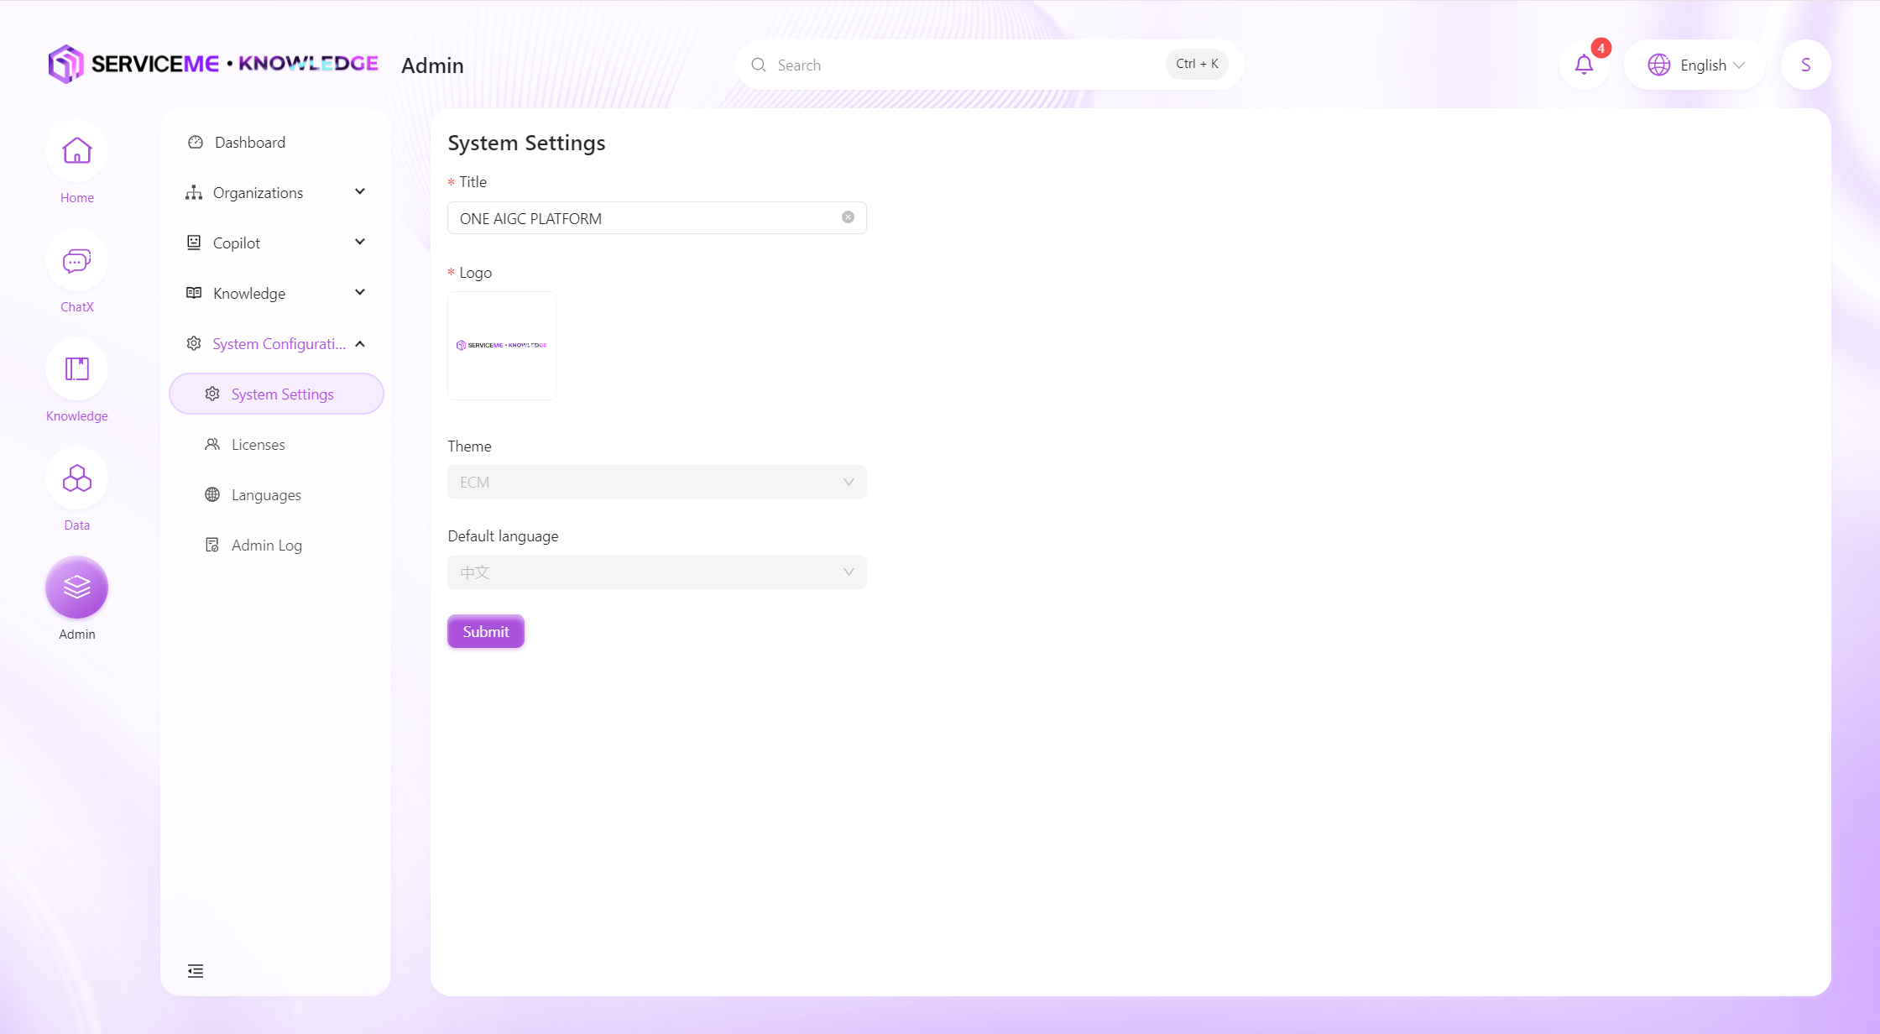This screenshot has width=1880, height=1034.
Task: Open the notifications bell
Action: tap(1584, 65)
